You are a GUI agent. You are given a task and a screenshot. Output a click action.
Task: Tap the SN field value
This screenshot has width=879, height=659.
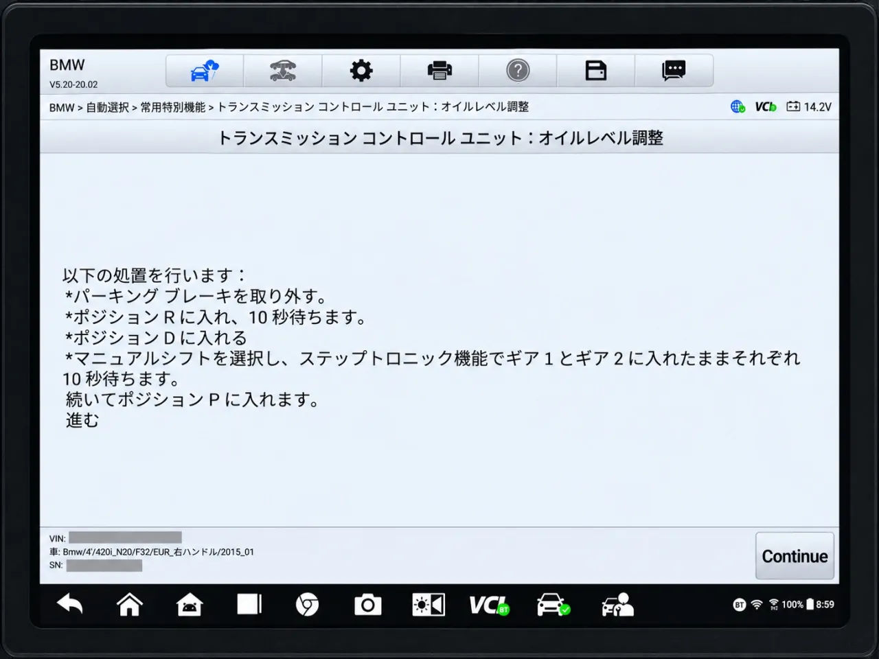point(104,566)
